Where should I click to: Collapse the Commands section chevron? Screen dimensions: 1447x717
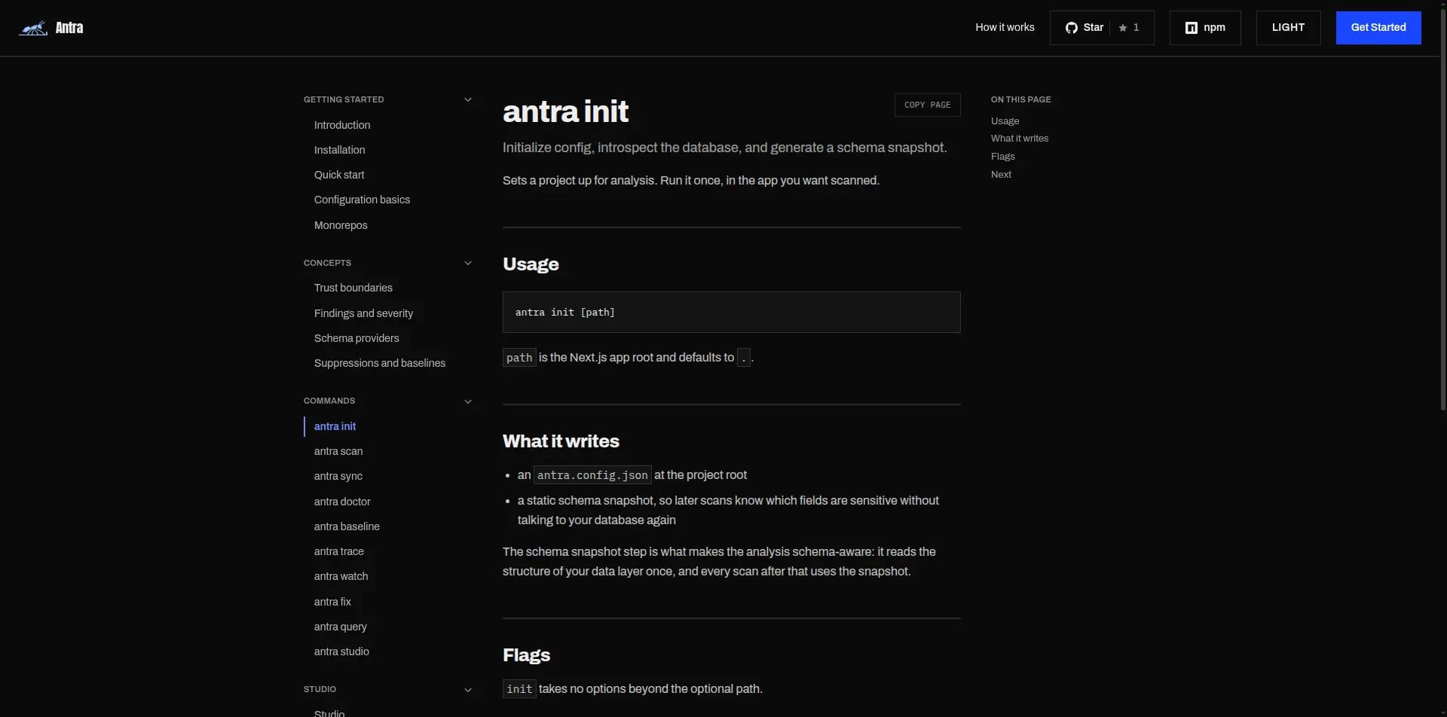pyautogui.click(x=468, y=401)
